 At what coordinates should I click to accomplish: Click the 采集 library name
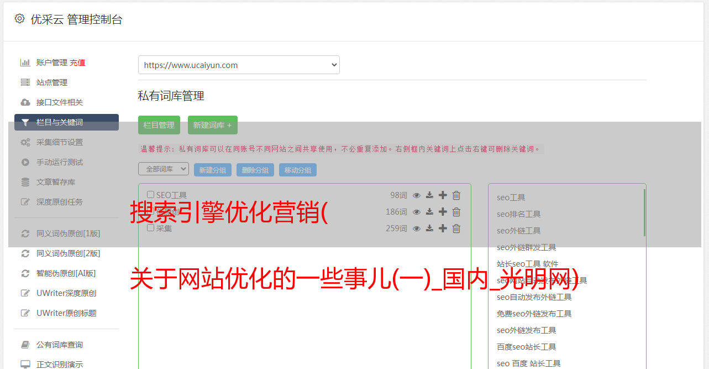(x=164, y=228)
